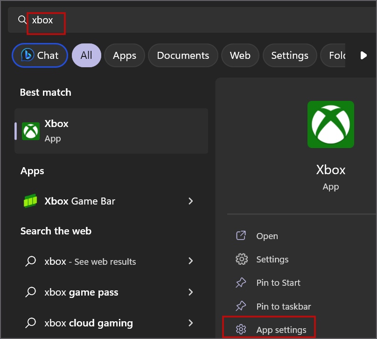This screenshot has width=377, height=339.
Task: Open the Web filter tab
Action: [x=240, y=55]
